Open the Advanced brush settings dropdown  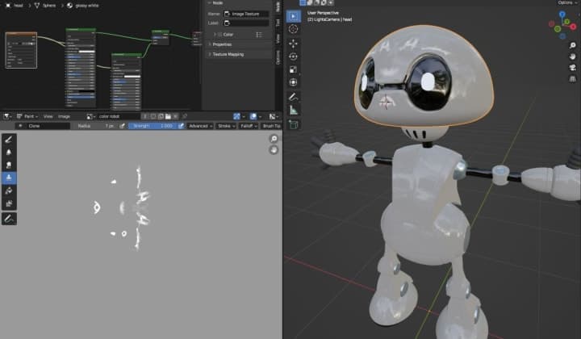tap(199, 126)
